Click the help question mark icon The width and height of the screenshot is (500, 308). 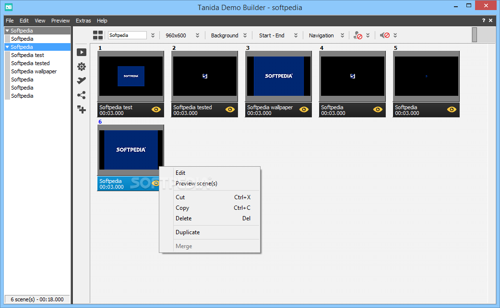click(x=483, y=21)
